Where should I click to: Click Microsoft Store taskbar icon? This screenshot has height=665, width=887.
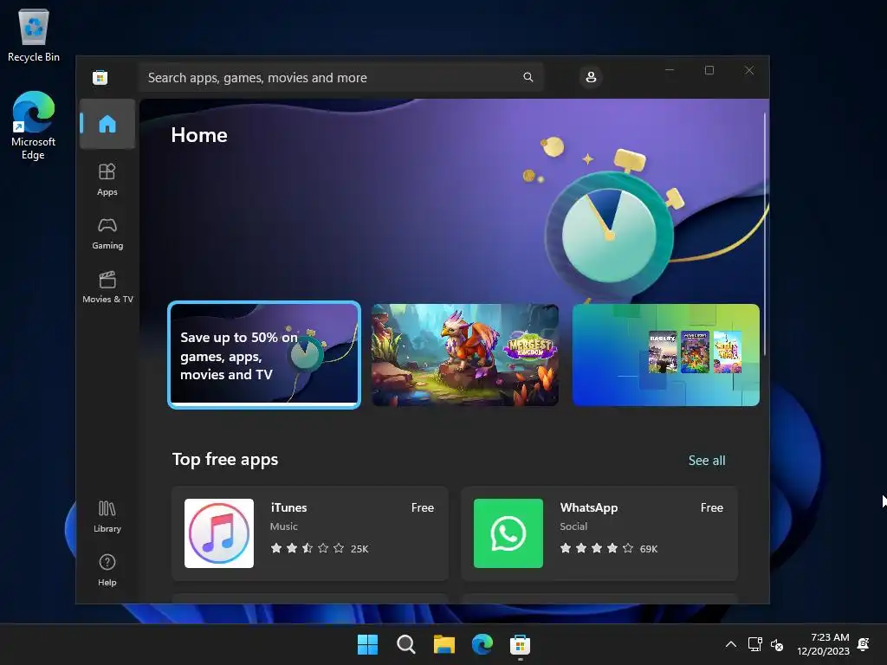520,644
